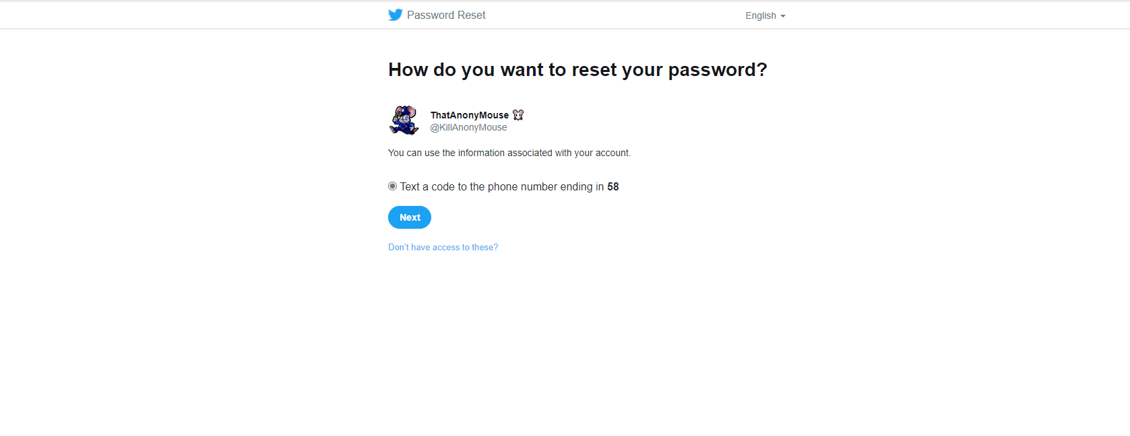1130x436 pixels.
Task: Click the Twitter bird logo
Action: [x=396, y=15]
